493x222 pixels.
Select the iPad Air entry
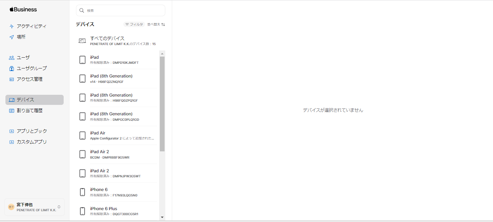click(x=118, y=136)
